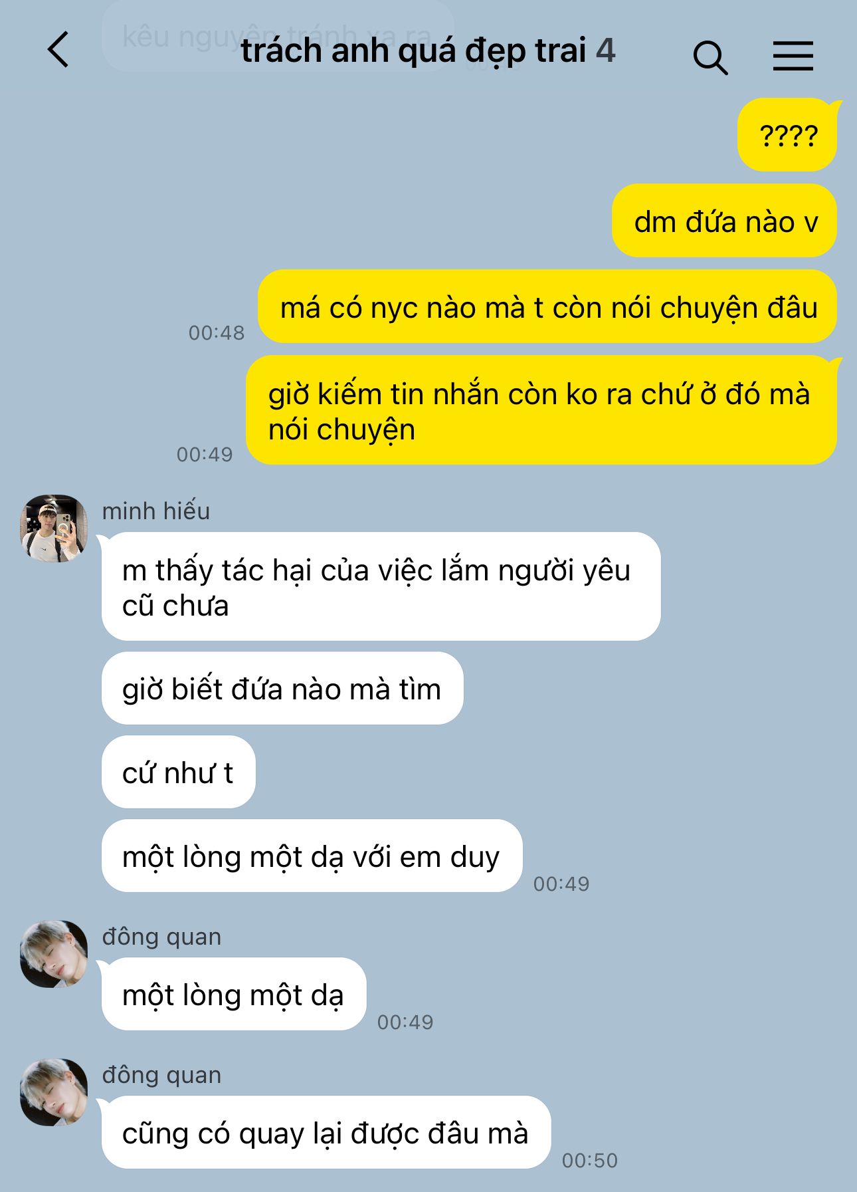Tap the minh hiếu sender name
This screenshot has width=857, height=1192.
[x=156, y=511]
